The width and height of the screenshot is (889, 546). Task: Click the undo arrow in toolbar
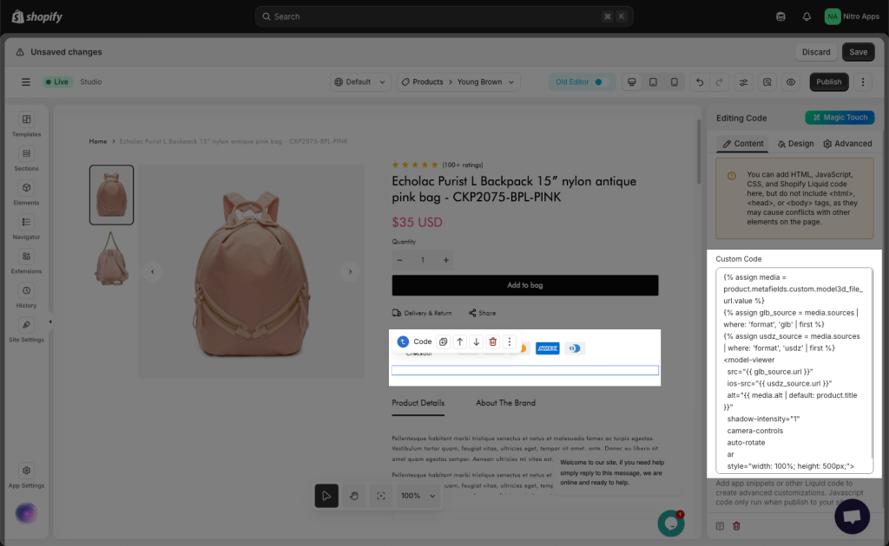click(700, 82)
